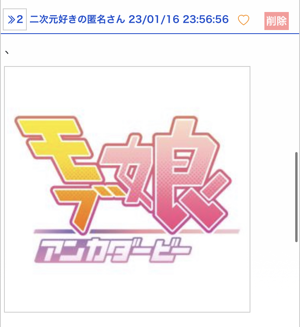The width and height of the screenshot is (300, 327).
Task: Like the post with the heart icon
Action: click(243, 20)
